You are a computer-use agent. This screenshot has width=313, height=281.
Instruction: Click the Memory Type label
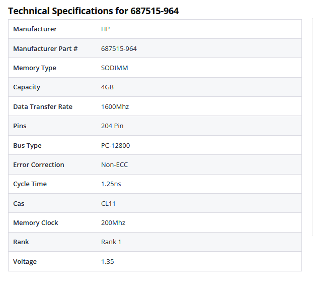[35, 68]
